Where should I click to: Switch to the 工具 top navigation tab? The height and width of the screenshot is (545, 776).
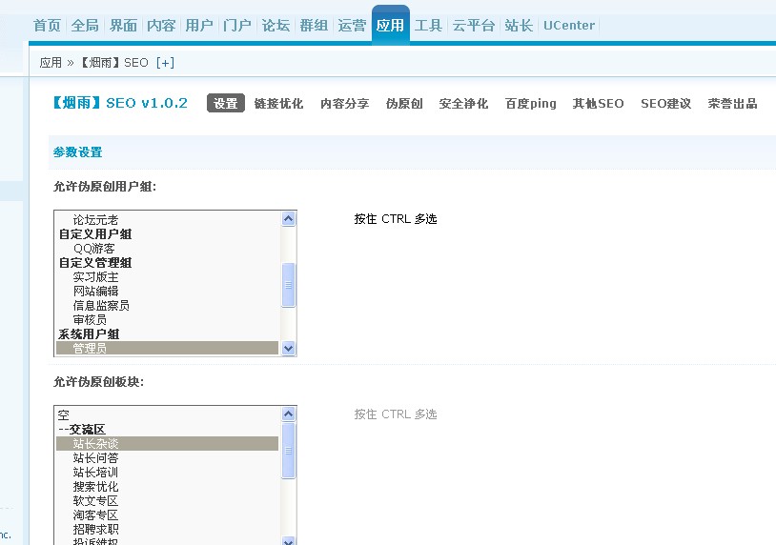coord(428,26)
